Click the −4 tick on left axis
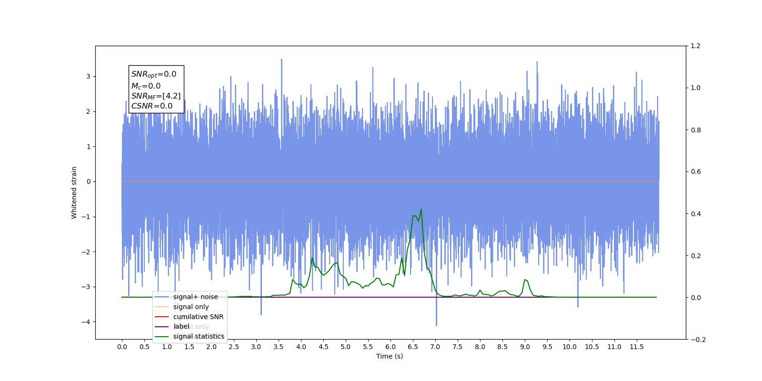 point(86,322)
